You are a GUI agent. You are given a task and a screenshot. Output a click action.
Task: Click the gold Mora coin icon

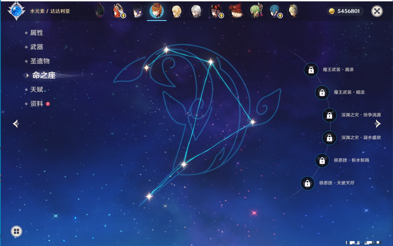(331, 11)
